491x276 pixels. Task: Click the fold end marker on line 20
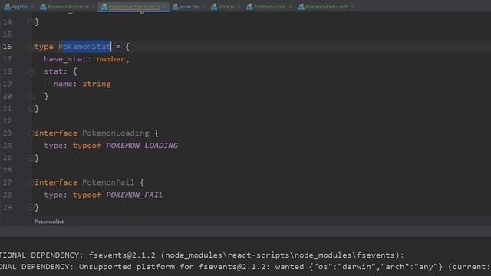(31, 97)
